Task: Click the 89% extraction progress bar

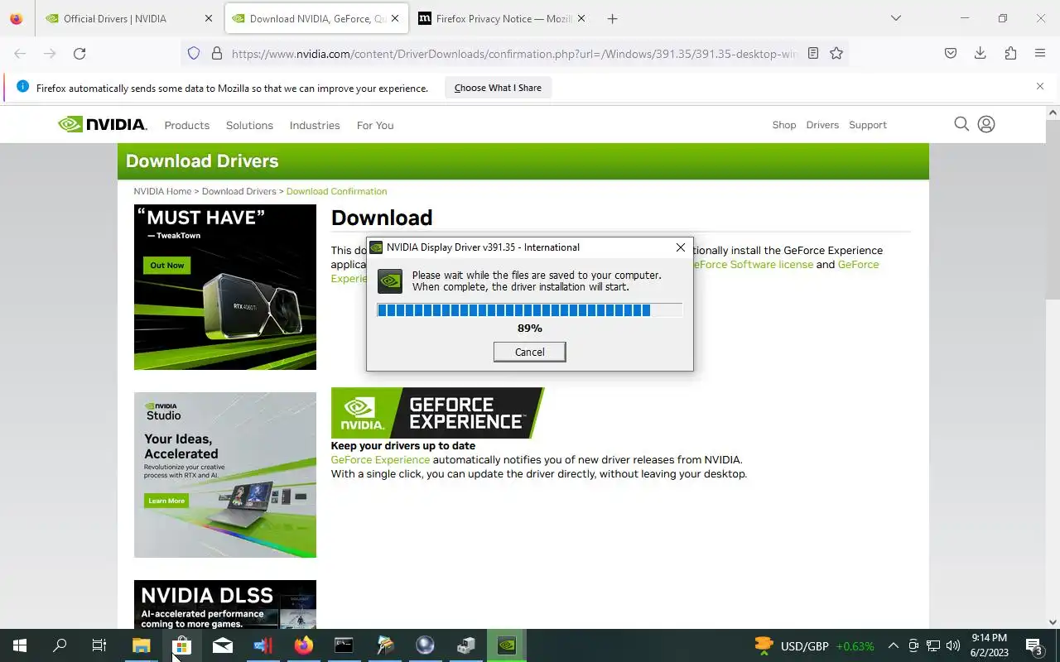Action: point(529,310)
